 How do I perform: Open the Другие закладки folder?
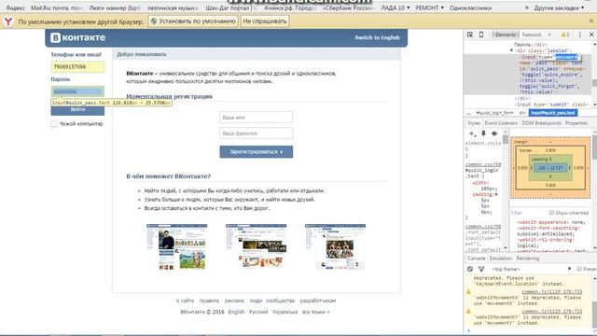tap(559, 7)
